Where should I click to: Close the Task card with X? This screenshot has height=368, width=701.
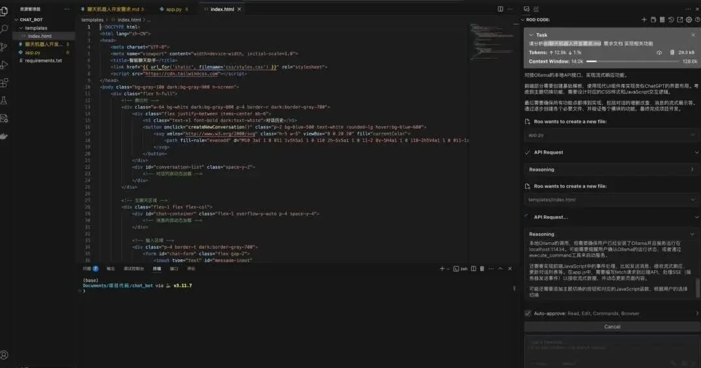tap(693, 35)
